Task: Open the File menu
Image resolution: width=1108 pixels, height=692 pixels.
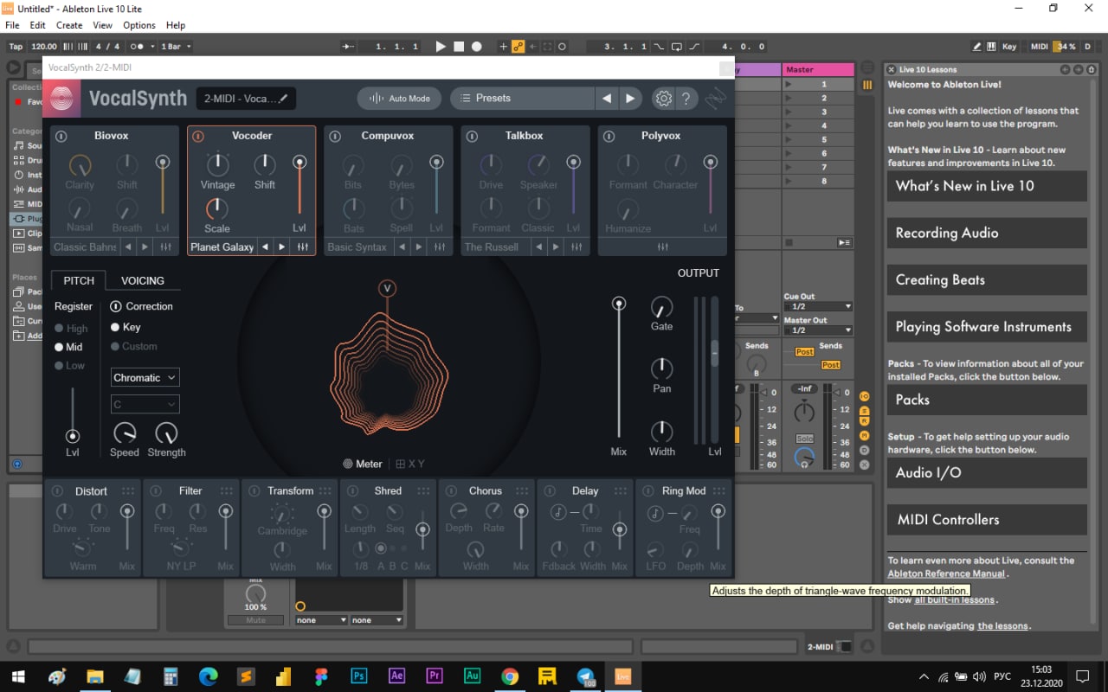Action: 13,25
